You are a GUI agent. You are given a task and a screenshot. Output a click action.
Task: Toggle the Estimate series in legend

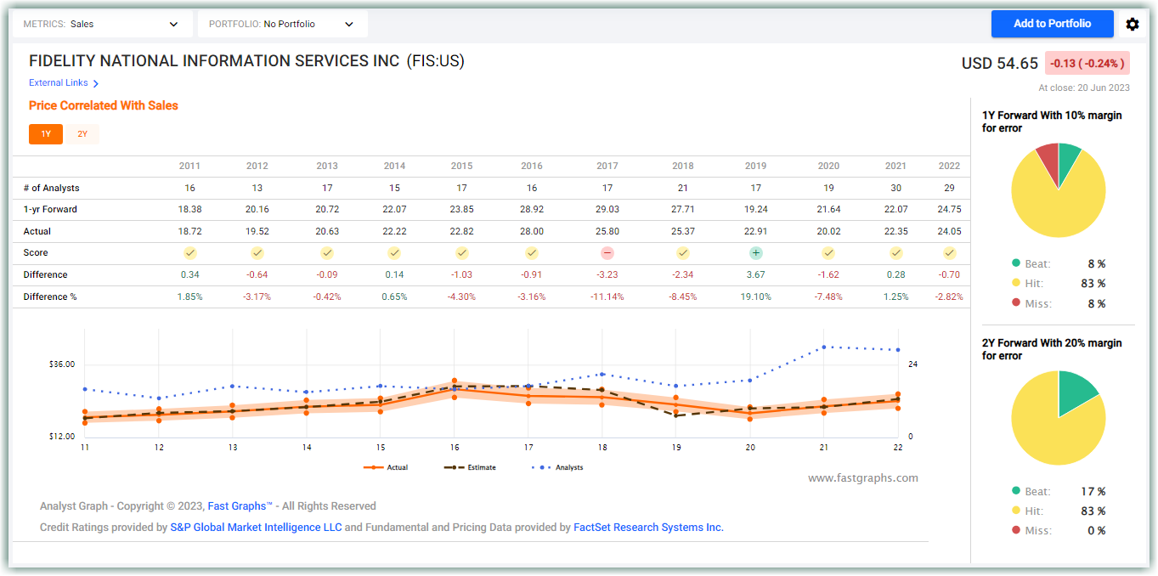click(470, 467)
